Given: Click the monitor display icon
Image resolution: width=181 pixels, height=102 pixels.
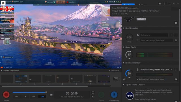Looking at the screenshot, I should coord(93,93).
